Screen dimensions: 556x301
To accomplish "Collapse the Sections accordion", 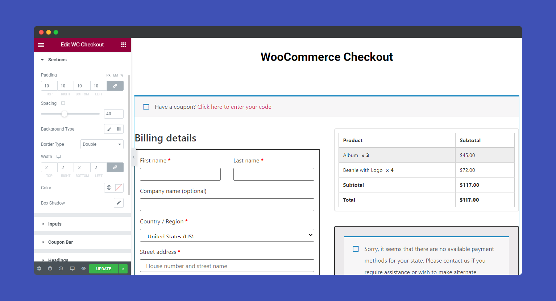I will click(x=82, y=60).
